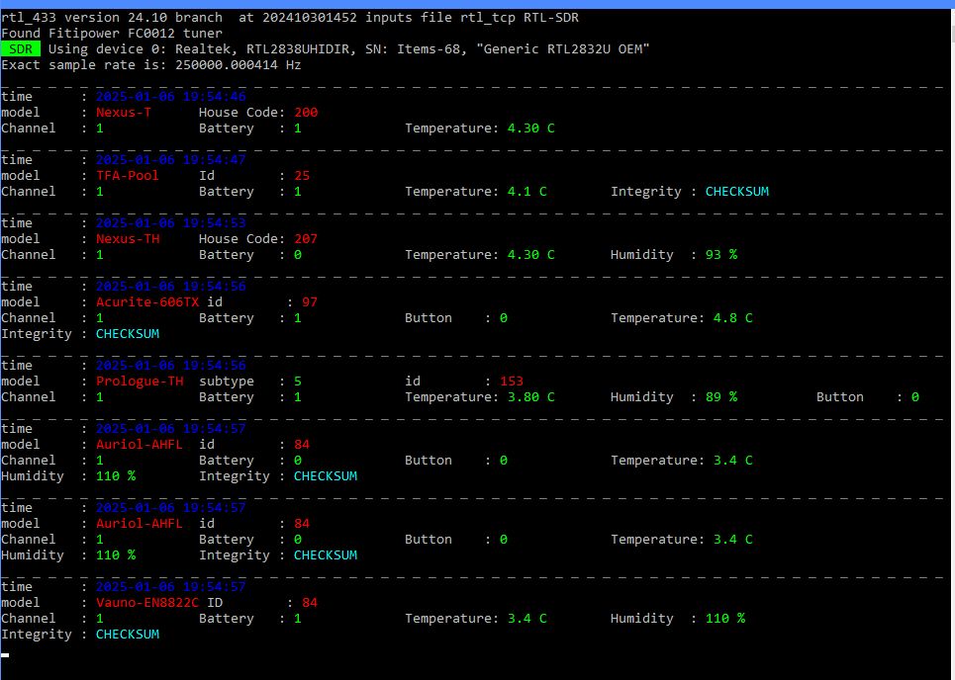955x680 pixels.
Task: Click the exact sample rate line
Action: [150, 65]
